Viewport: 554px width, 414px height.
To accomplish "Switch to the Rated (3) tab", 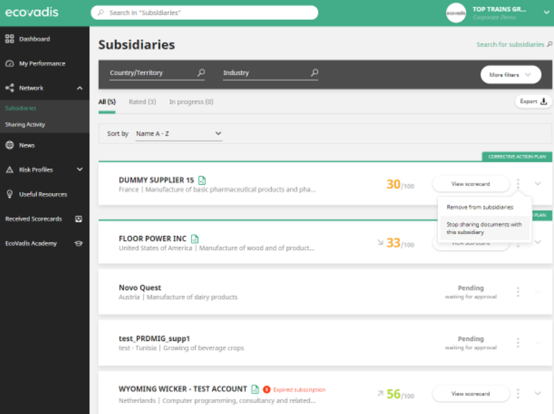I will click(x=142, y=102).
